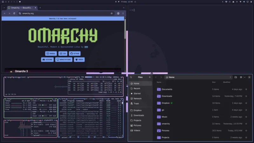
Task: Navigate forward in Files
Action: click(161, 77)
